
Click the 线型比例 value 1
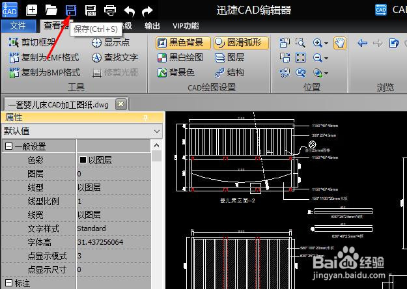tap(114, 201)
